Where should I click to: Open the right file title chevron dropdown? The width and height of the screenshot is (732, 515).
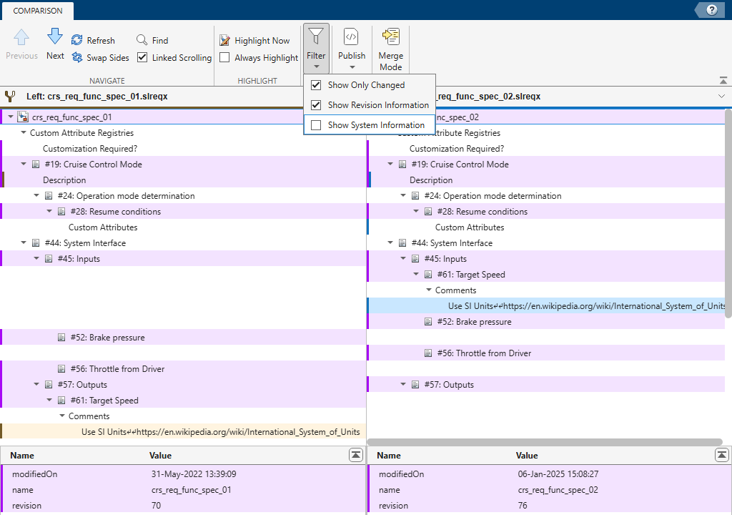(x=722, y=97)
